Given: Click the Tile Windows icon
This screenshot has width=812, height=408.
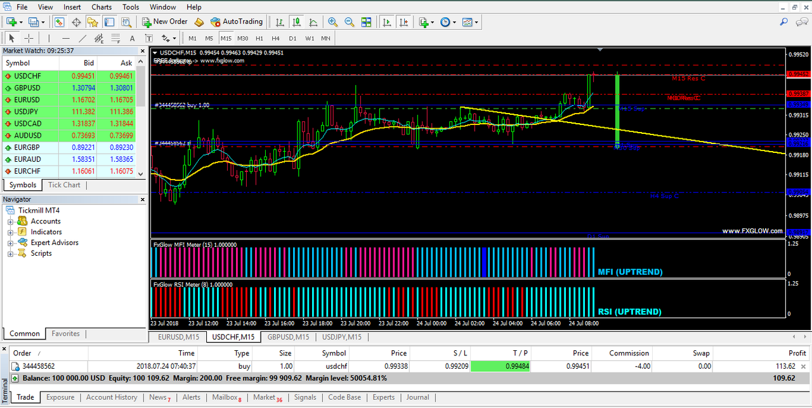Looking at the screenshot, I should pyautogui.click(x=366, y=22).
